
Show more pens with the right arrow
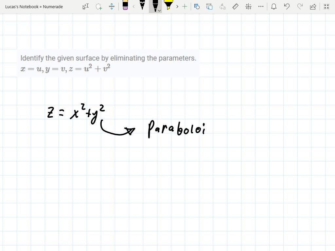(x=177, y=7)
